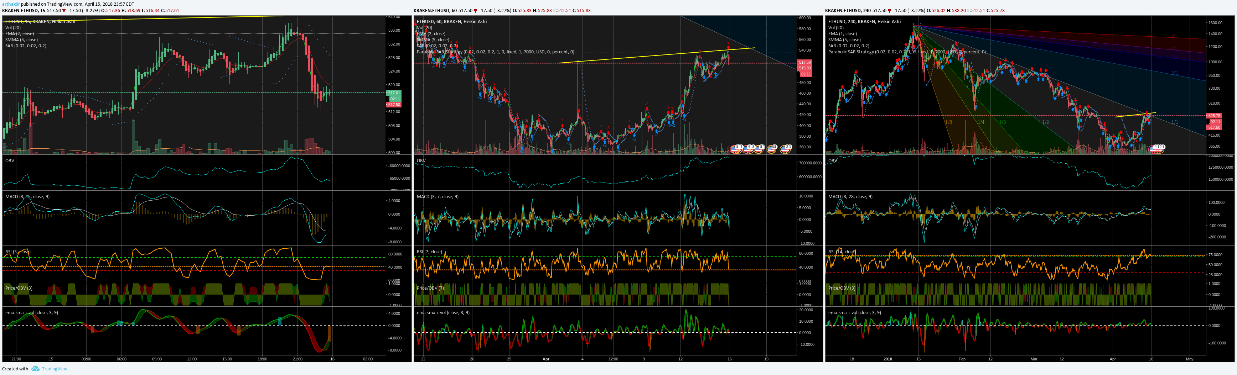The height and width of the screenshot is (375, 1237).
Task: Select the yellow trendline in the 240 chart
Action: pyautogui.click(x=1136, y=115)
